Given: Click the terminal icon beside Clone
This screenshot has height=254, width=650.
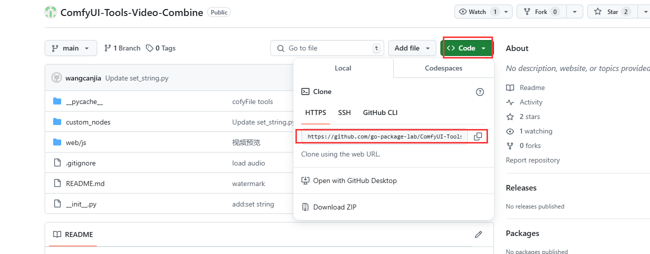Looking at the screenshot, I should (305, 91).
